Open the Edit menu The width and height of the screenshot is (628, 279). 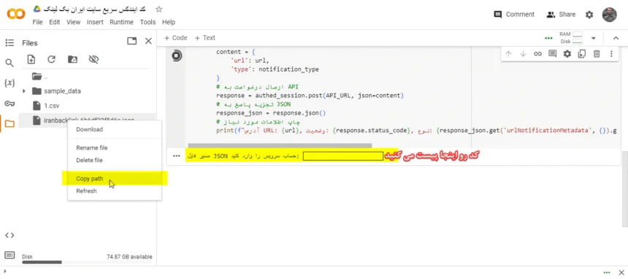click(x=55, y=22)
